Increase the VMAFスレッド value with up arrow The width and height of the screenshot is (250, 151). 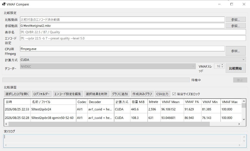tap(222, 65)
